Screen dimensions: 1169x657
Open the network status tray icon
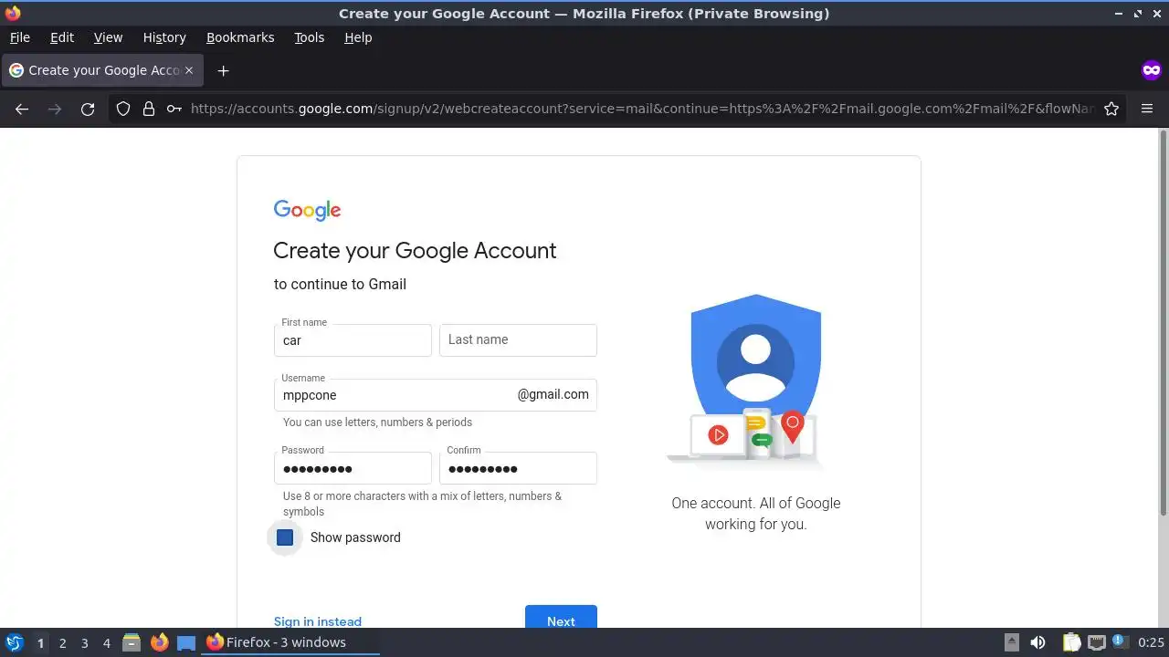[1096, 642]
